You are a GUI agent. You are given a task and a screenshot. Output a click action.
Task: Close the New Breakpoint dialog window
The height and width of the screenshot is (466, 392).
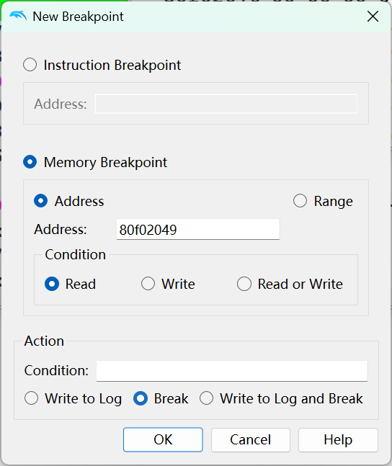coord(373,17)
